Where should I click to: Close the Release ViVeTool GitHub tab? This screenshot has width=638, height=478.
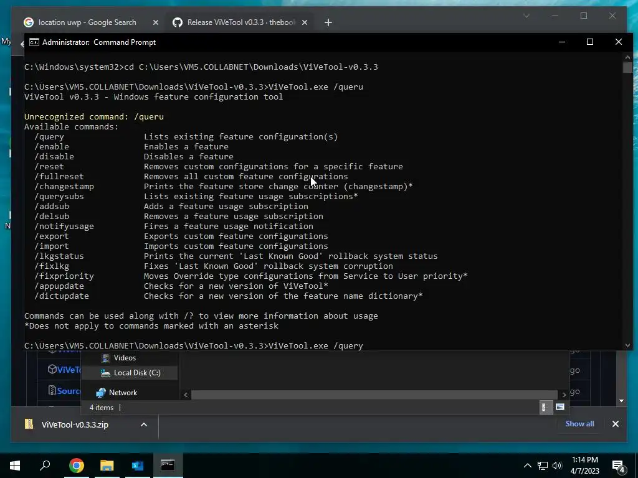304,23
